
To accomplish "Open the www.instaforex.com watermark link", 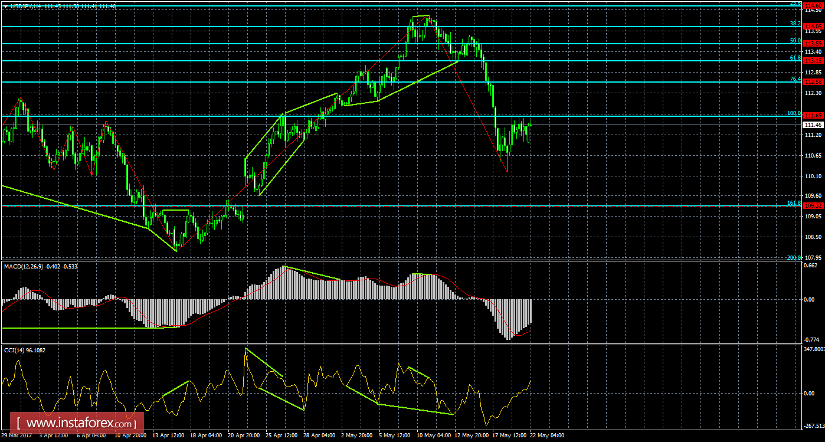I will pos(80,423).
